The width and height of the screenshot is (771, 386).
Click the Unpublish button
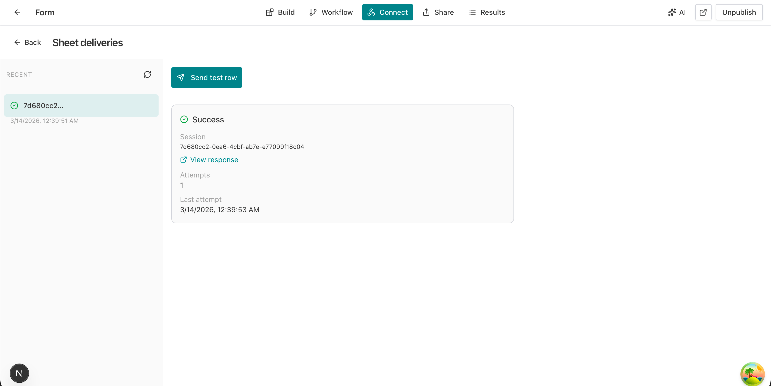tap(739, 12)
